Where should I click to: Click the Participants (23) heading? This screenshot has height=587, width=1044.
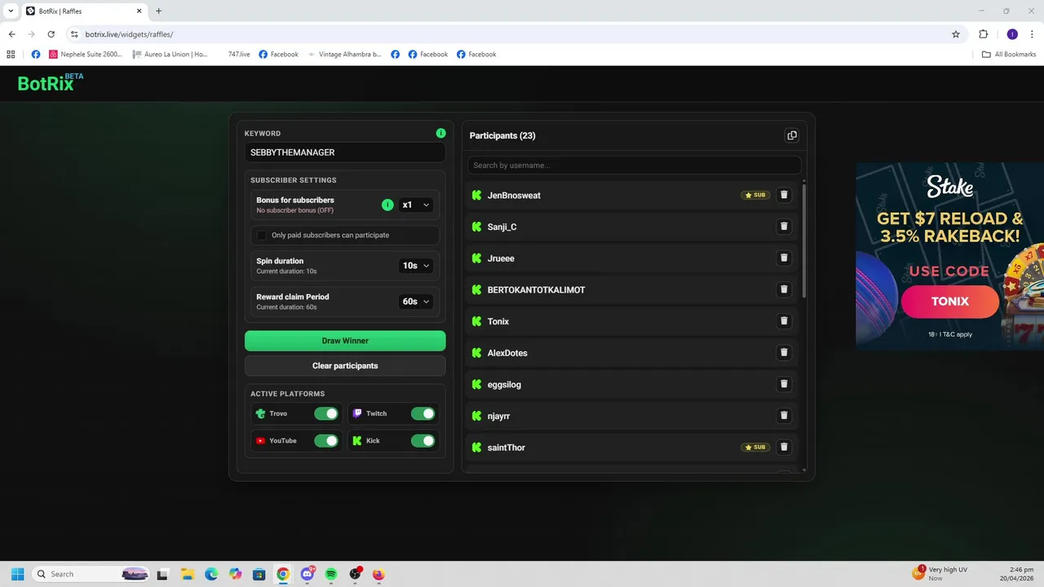[x=502, y=135]
